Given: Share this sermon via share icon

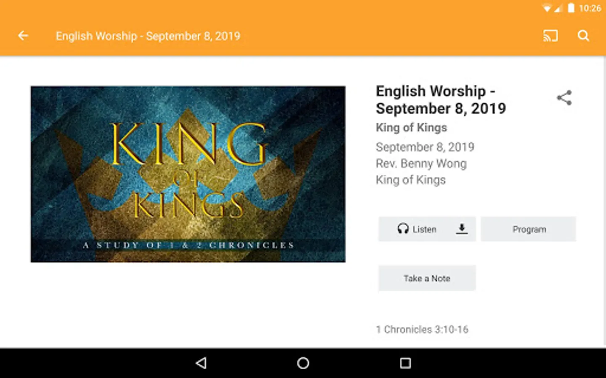Looking at the screenshot, I should (564, 98).
